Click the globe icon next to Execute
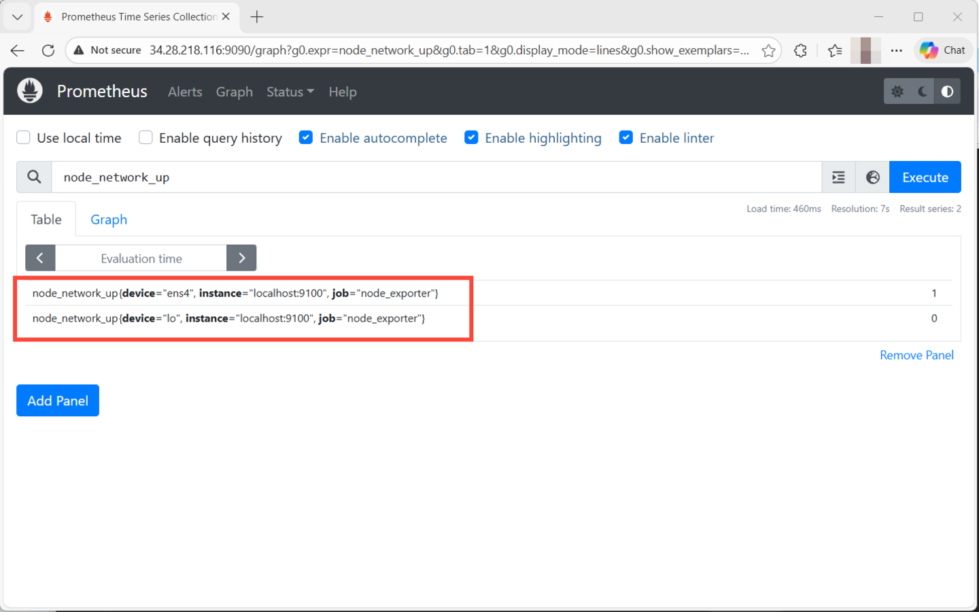The image size is (979, 612). [x=872, y=177]
